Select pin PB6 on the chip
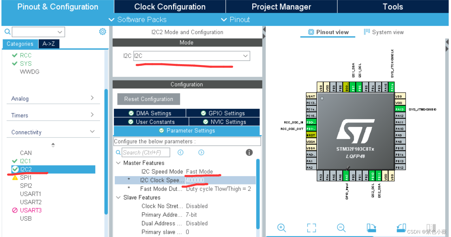The height and width of the screenshot is (237, 451). point(360,87)
